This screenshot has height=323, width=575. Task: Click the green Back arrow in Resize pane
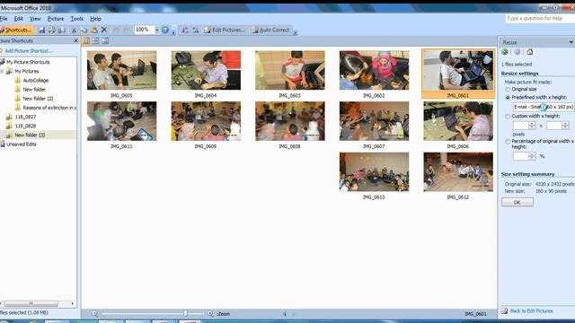(x=505, y=52)
